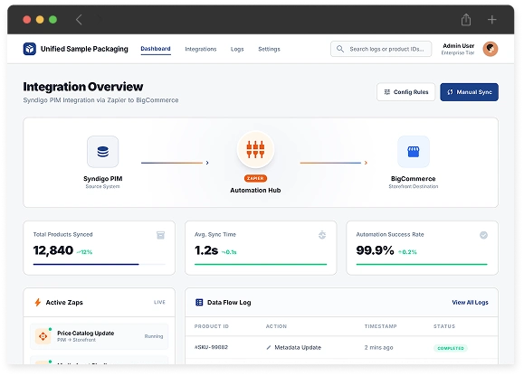Click the 2 mins ago timestamp

pos(378,348)
